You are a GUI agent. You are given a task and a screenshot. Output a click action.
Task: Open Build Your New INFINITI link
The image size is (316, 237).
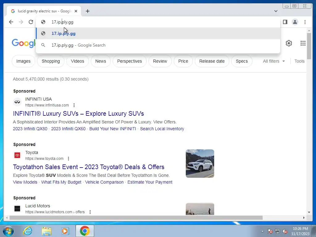(113, 129)
